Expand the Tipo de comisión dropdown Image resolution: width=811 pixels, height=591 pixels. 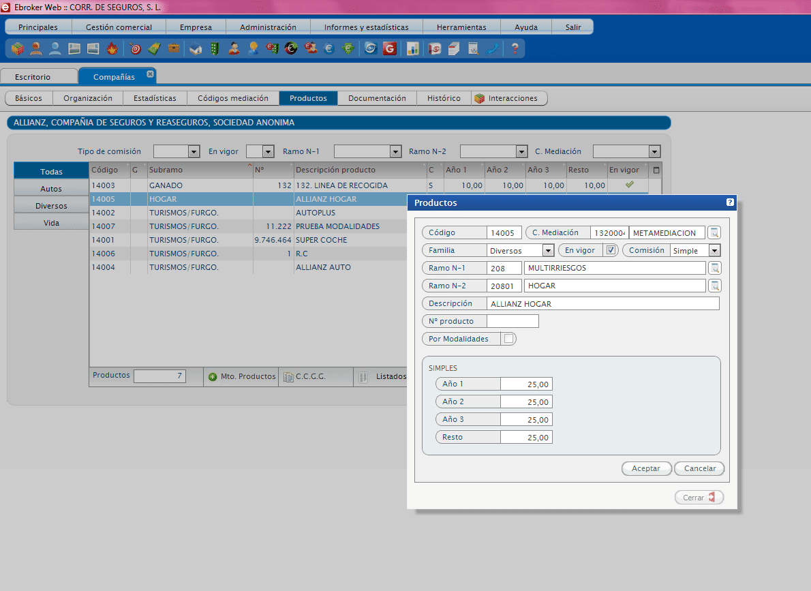(194, 151)
